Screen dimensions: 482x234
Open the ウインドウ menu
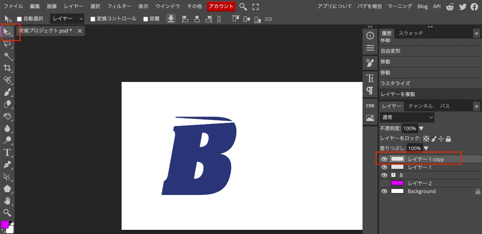click(x=167, y=6)
